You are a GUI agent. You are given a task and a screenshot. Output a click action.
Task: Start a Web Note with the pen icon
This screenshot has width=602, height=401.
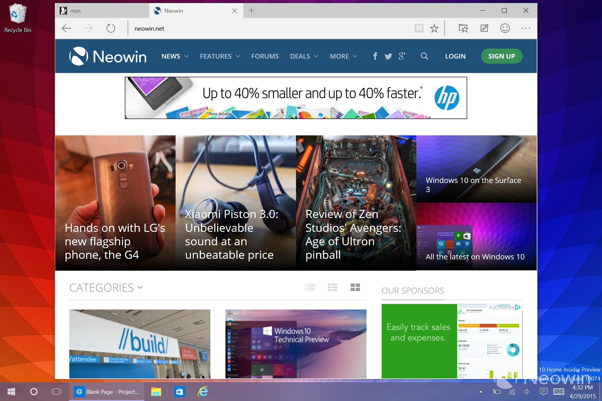pyautogui.click(x=484, y=28)
